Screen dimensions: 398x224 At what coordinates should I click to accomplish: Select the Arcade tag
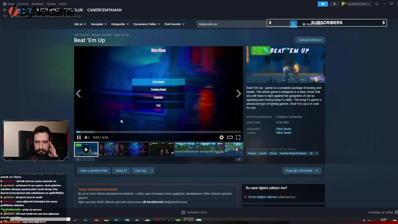[x=263, y=153]
